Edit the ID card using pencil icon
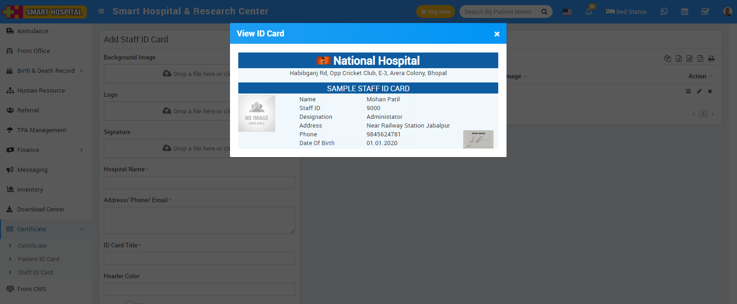 coord(699,91)
